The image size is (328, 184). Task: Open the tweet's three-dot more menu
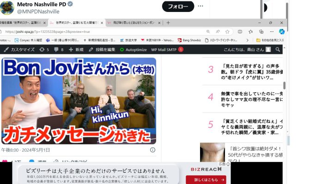click(200, 6)
